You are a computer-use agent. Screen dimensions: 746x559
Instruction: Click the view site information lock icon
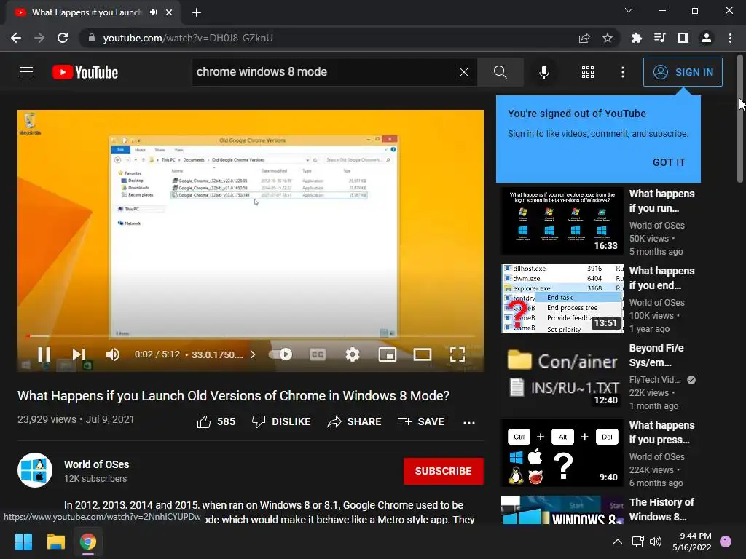click(x=91, y=38)
